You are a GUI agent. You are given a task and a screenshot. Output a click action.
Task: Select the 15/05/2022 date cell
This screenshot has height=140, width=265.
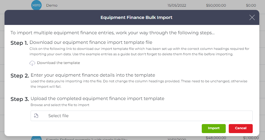177,5
